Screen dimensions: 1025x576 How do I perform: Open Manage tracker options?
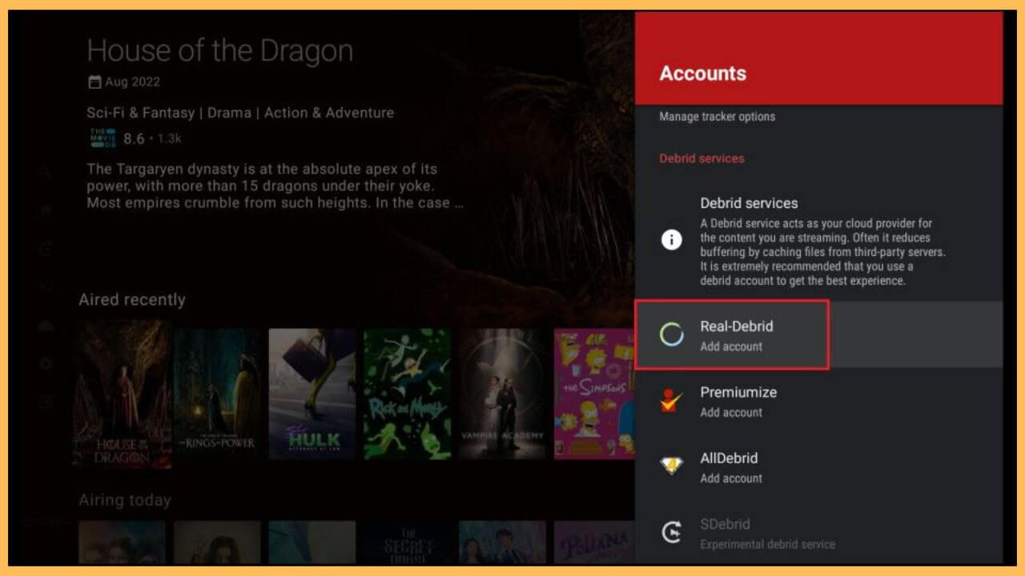pos(717,116)
